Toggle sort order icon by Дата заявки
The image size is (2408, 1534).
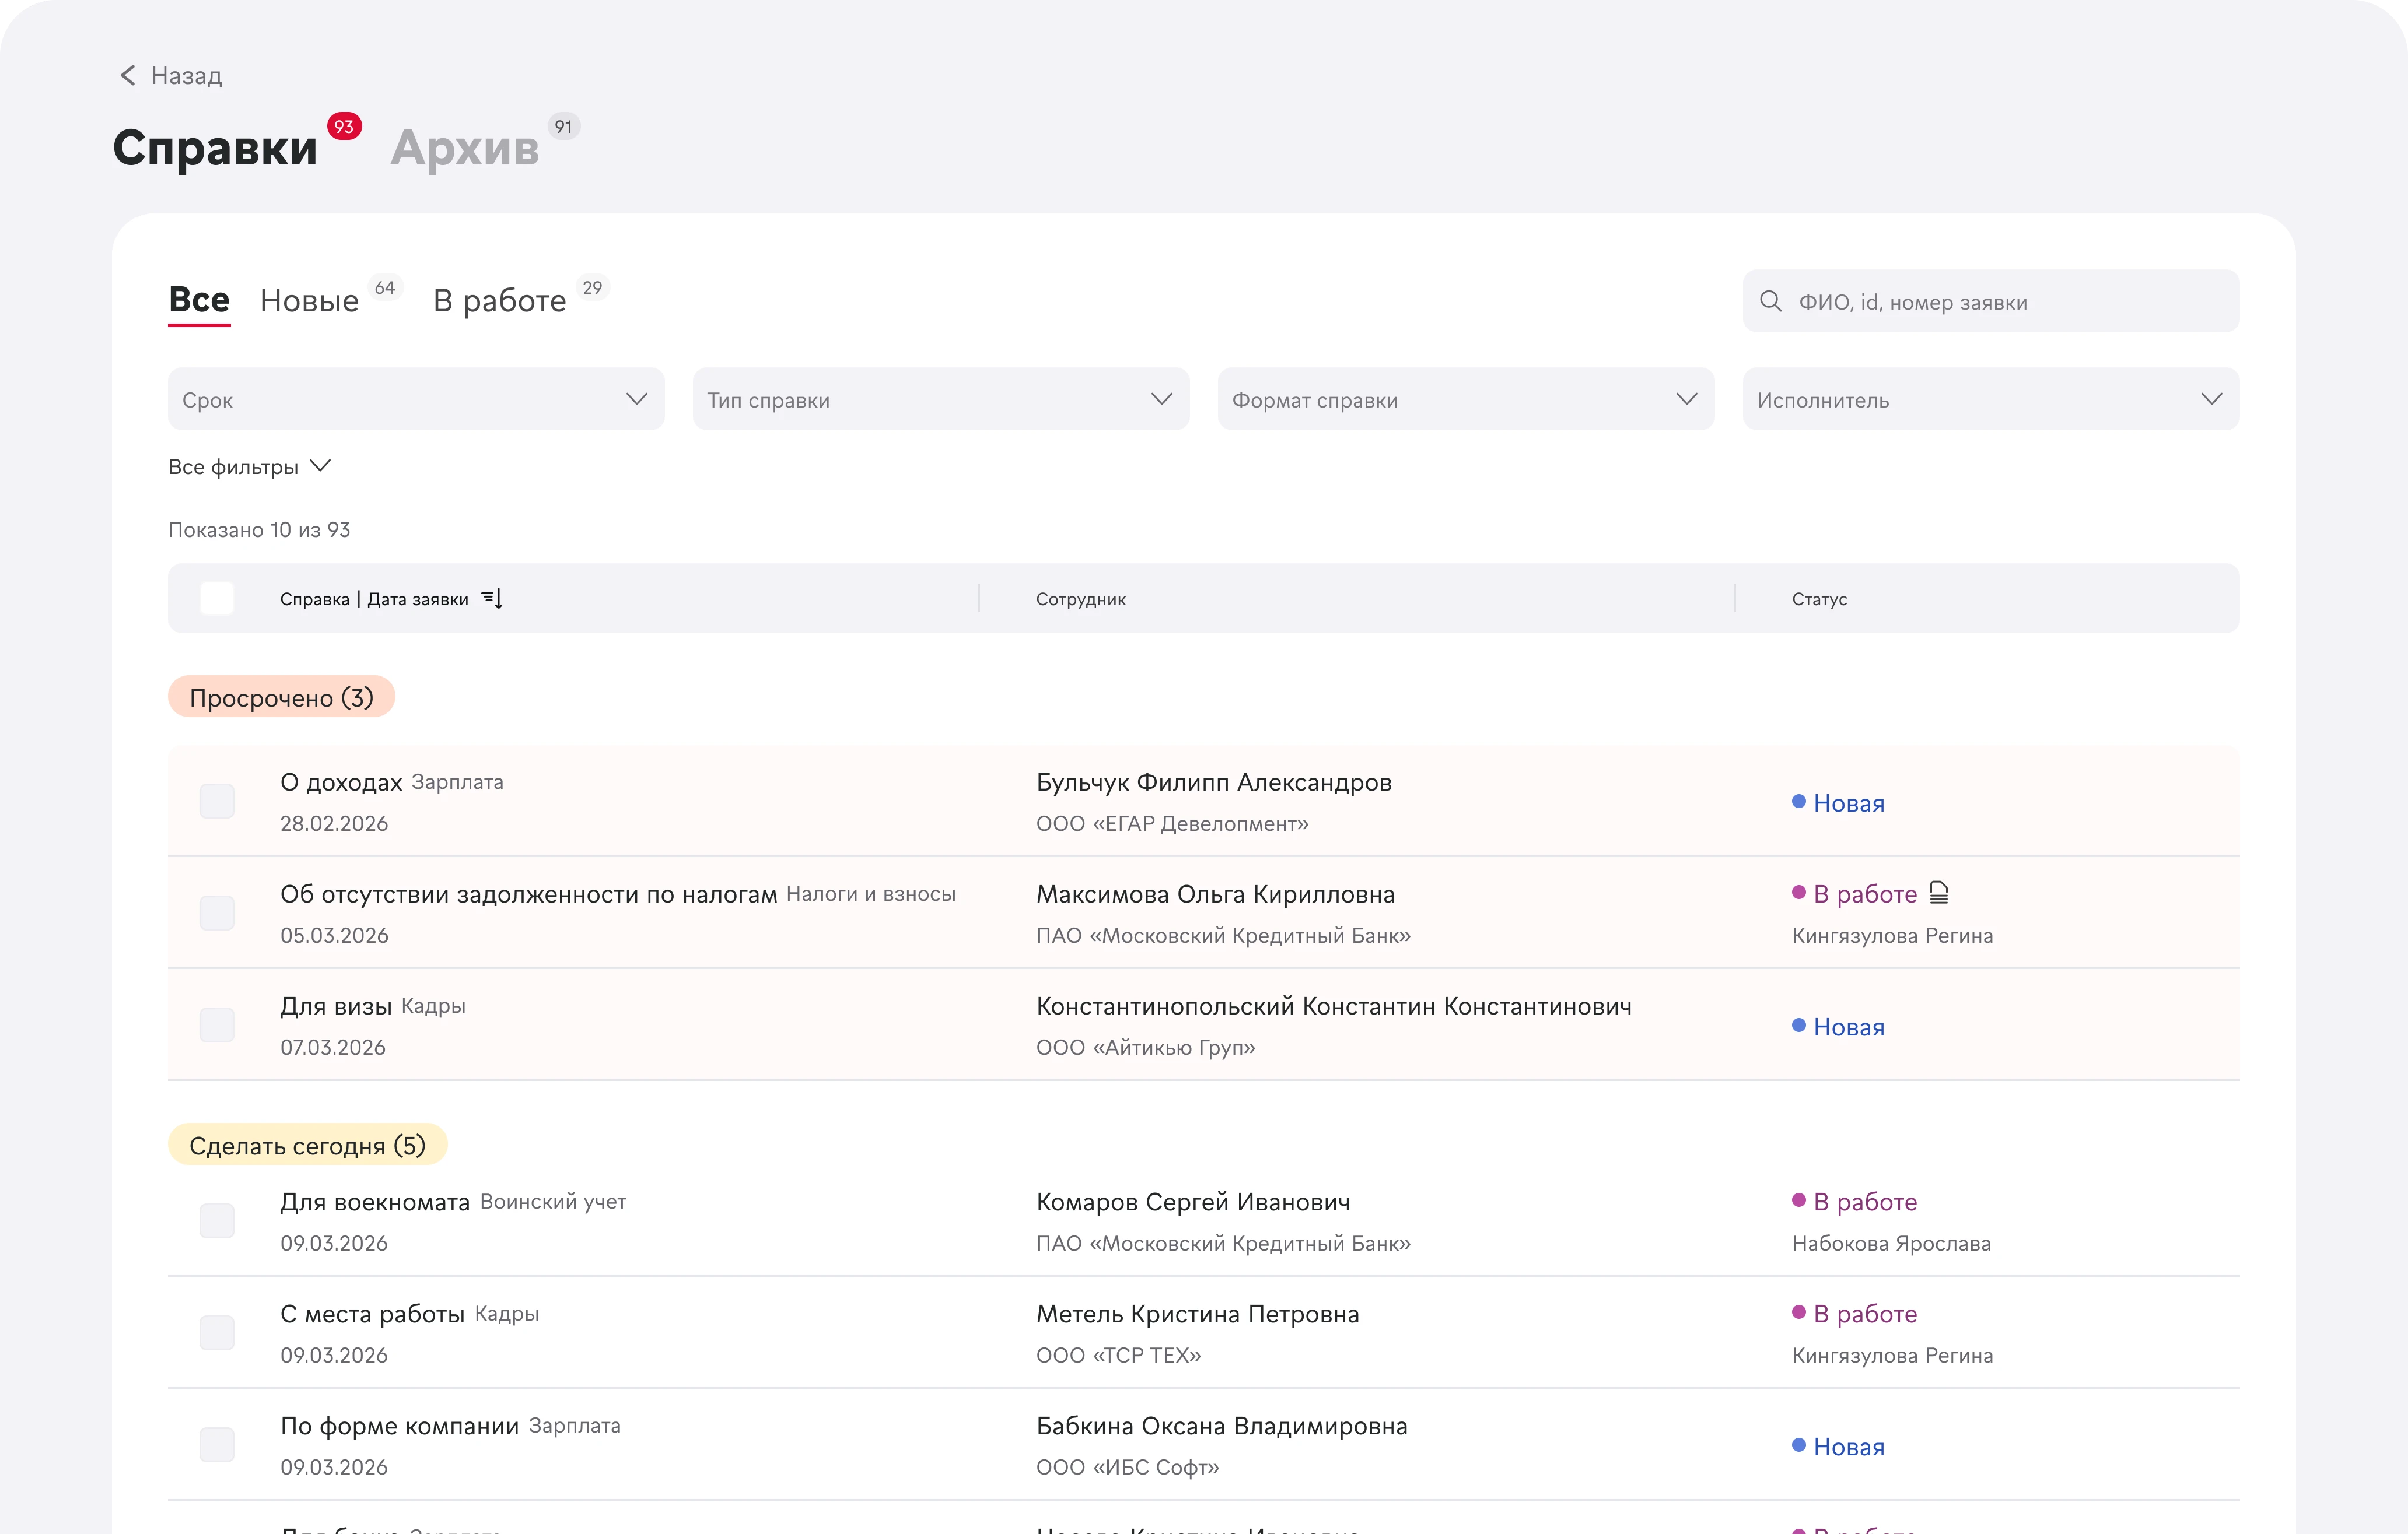point(492,598)
